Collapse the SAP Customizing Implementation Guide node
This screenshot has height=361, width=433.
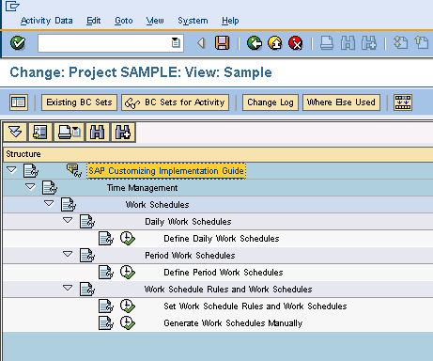pos(11,169)
